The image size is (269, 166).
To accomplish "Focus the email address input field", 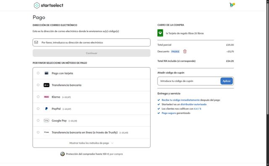I will 92,42.
